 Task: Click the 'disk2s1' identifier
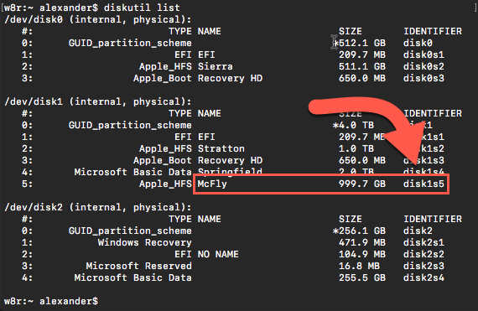point(423,242)
